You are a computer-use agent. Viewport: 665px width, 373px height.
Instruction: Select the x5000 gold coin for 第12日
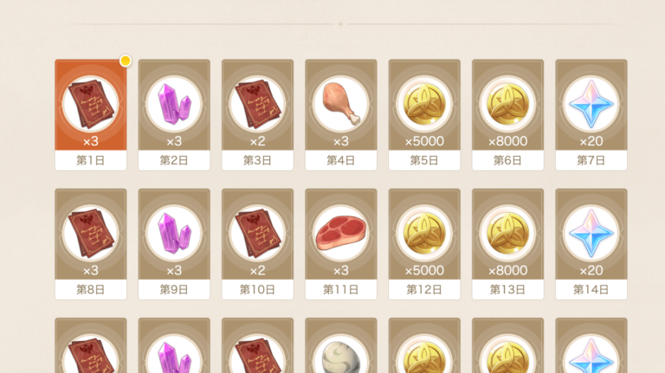tap(424, 234)
